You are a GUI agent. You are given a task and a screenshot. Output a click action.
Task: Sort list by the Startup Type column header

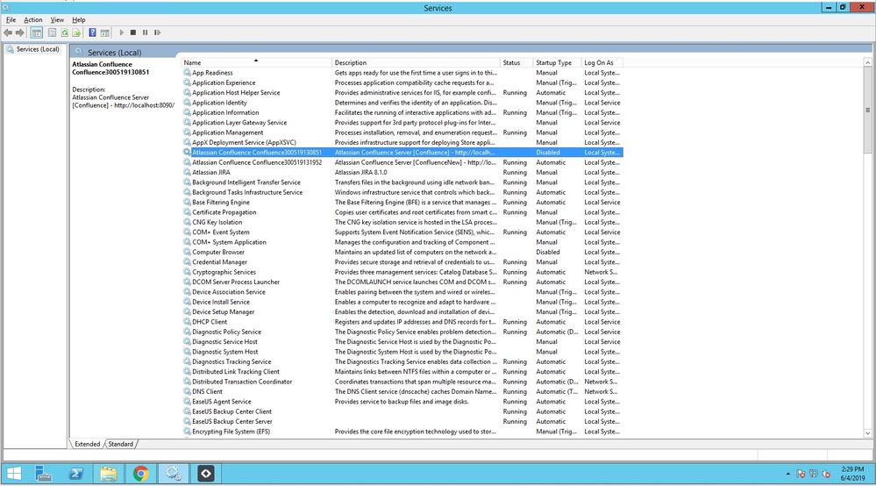point(557,62)
